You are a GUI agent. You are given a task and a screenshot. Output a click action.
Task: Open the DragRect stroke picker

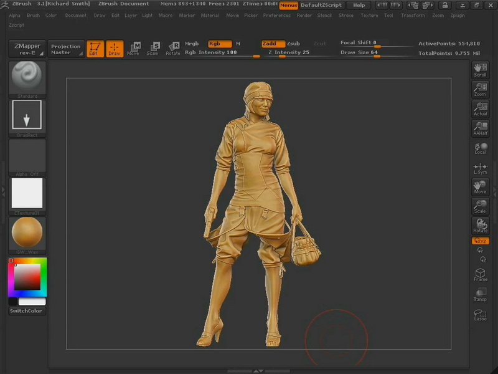pyautogui.click(x=27, y=117)
